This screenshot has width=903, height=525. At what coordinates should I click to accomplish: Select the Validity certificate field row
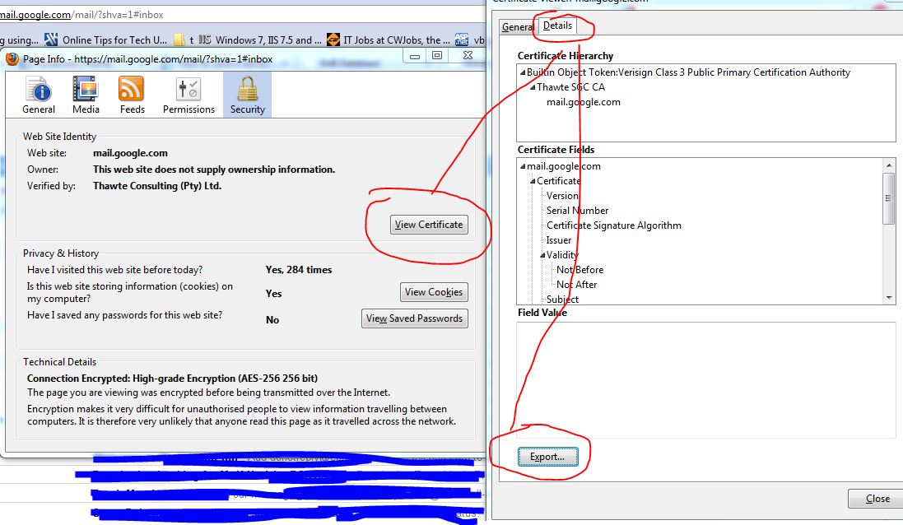point(562,255)
